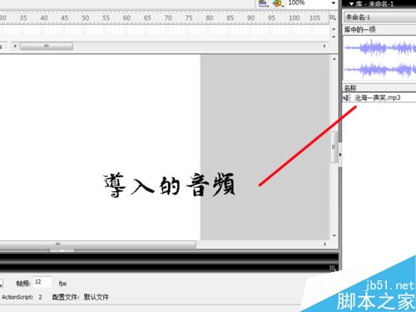Collapse the 库 - 未命名-1 library panel triangle

(351, 4)
